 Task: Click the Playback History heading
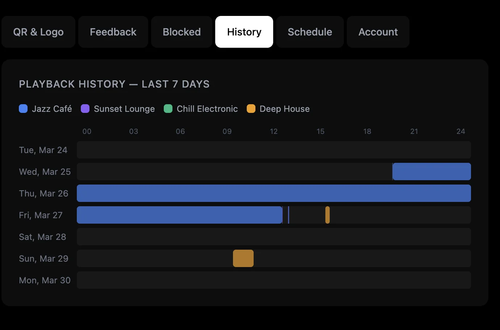(114, 84)
